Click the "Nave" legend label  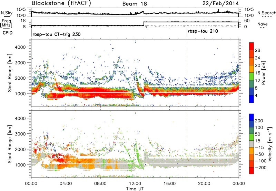point(263,24)
